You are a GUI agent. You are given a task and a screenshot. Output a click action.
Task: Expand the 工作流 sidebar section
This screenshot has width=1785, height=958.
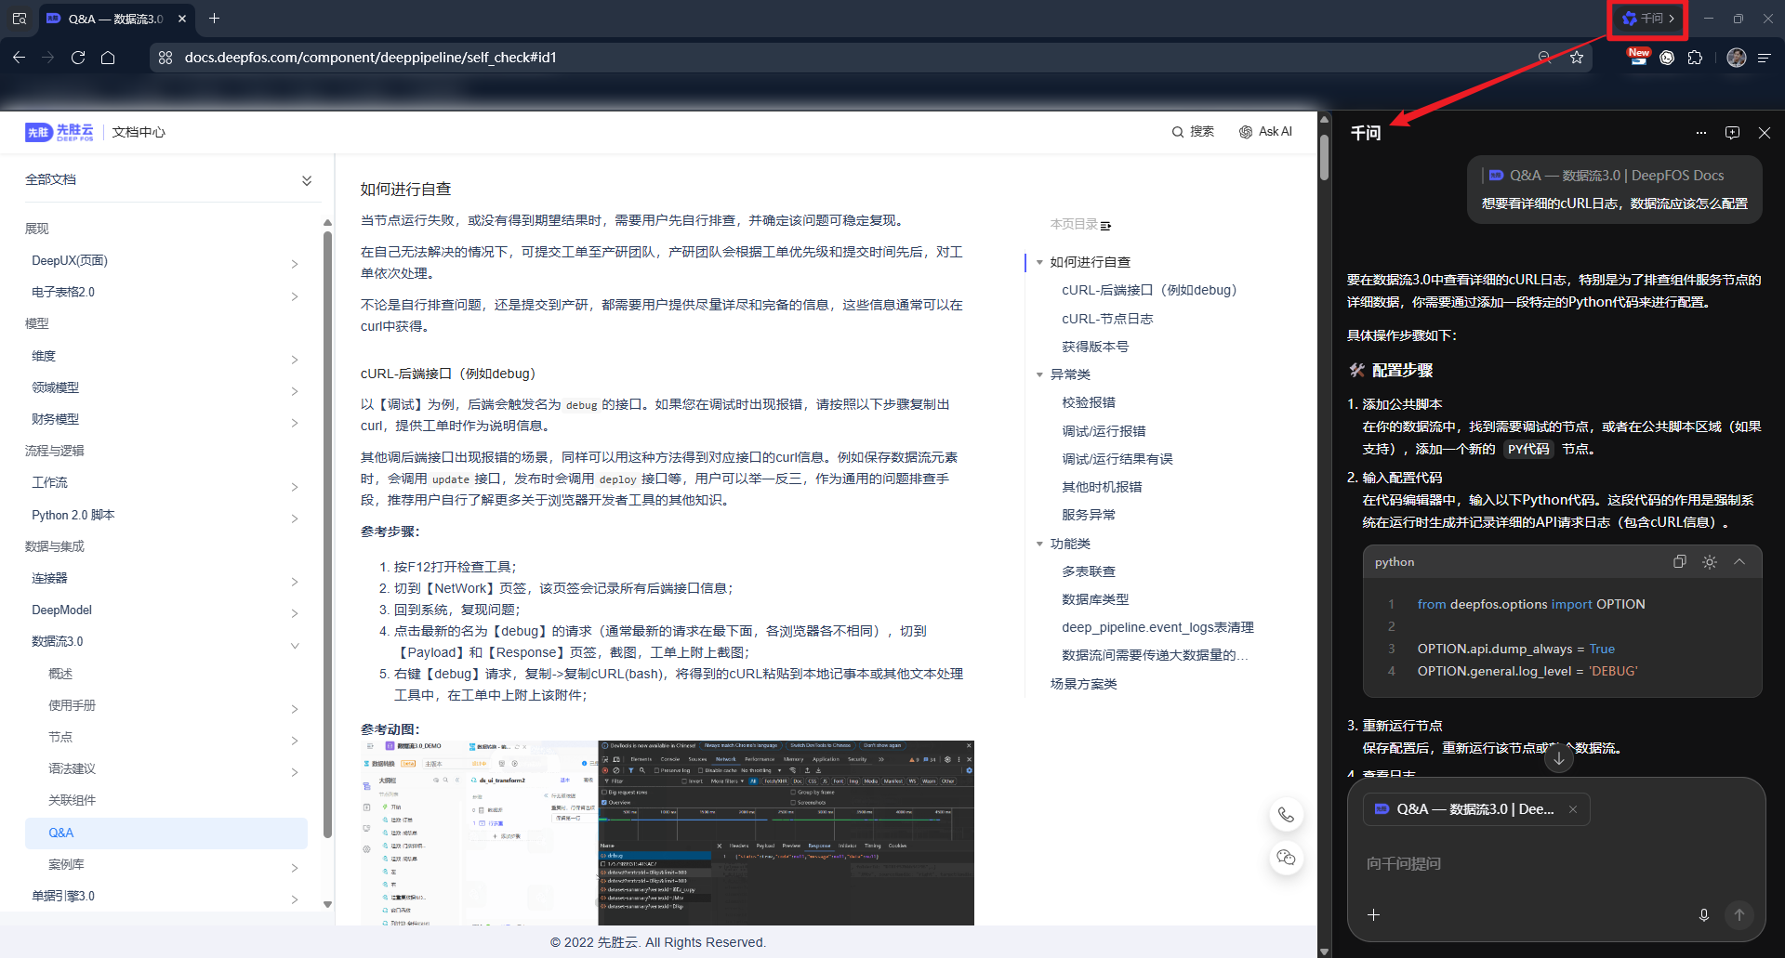(x=294, y=487)
